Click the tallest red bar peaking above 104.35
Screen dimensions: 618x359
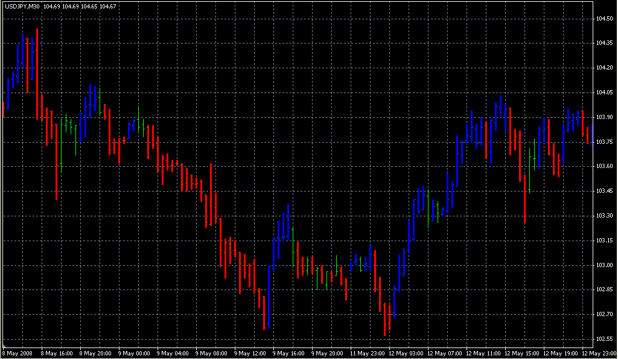[37, 74]
